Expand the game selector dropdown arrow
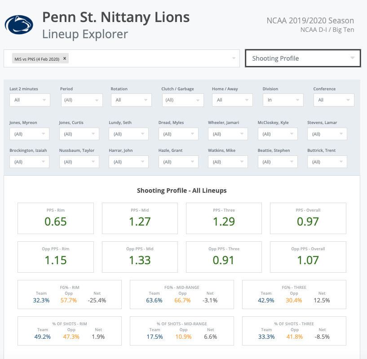367x359 pixels. pyautogui.click(x=234, y=58)
